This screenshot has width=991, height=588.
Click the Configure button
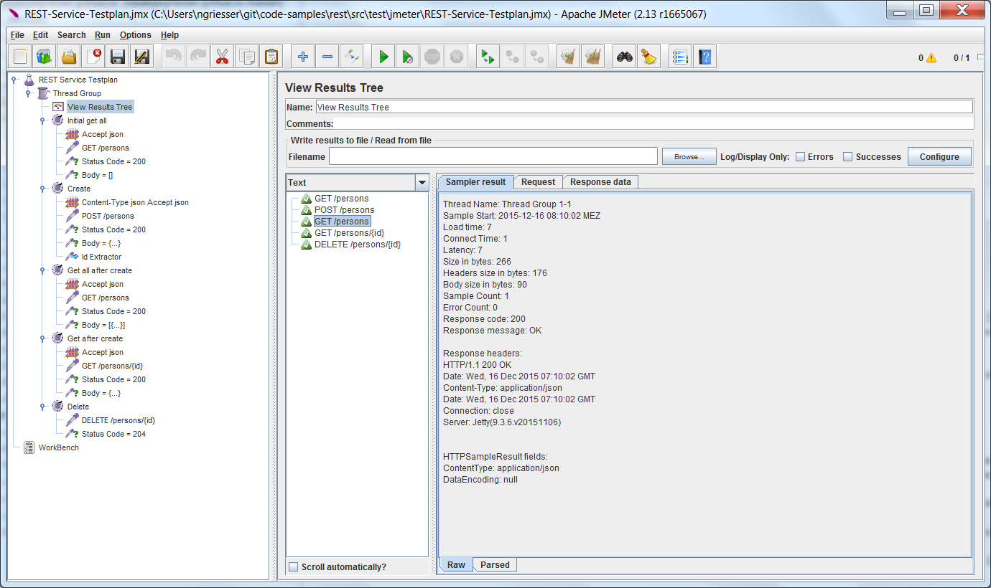click(x=939, y=156)
